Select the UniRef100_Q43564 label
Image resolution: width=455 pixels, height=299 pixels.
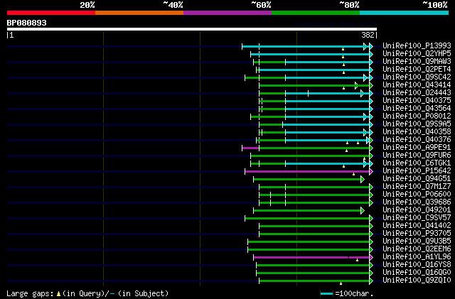pyautogui.click(x=417, y=109)
